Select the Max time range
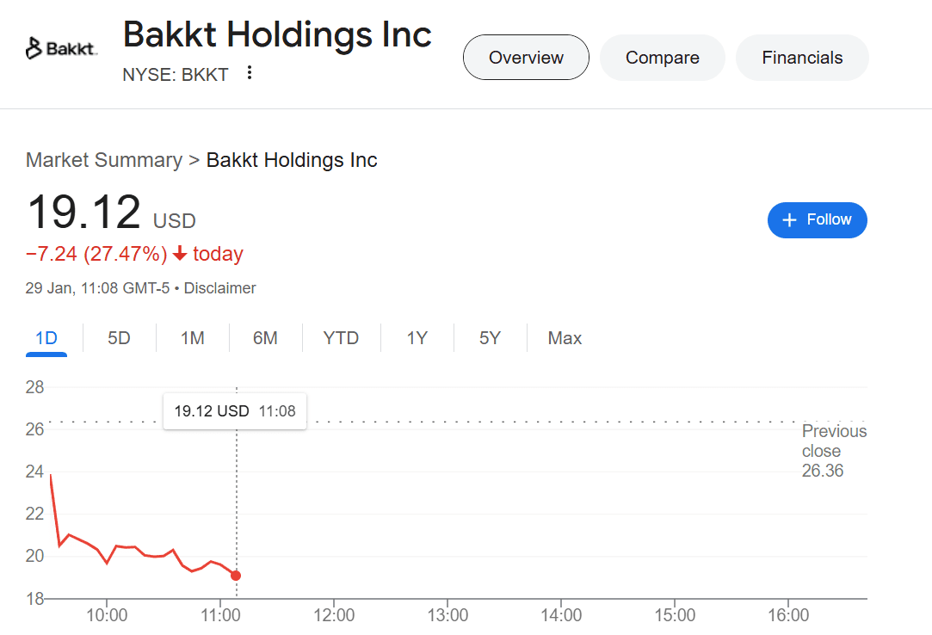932x635 pixels. pos(564,338)
